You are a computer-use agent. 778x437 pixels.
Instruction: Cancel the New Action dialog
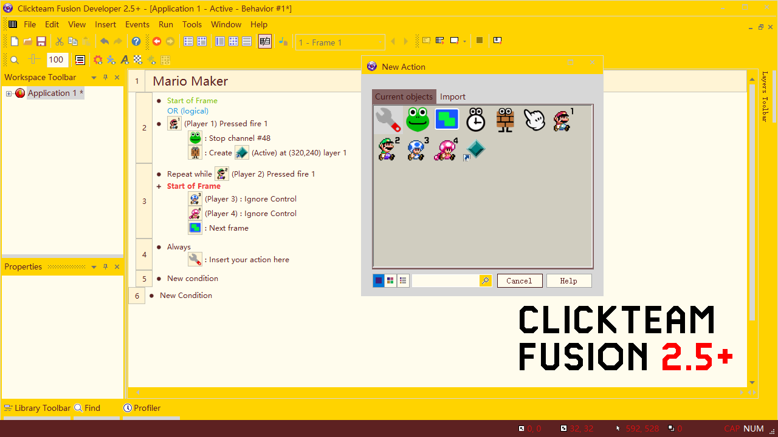(520, 280)
